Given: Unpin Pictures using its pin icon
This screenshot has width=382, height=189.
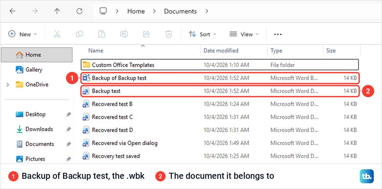Looking at the screenshot, I should click(68, 159).
